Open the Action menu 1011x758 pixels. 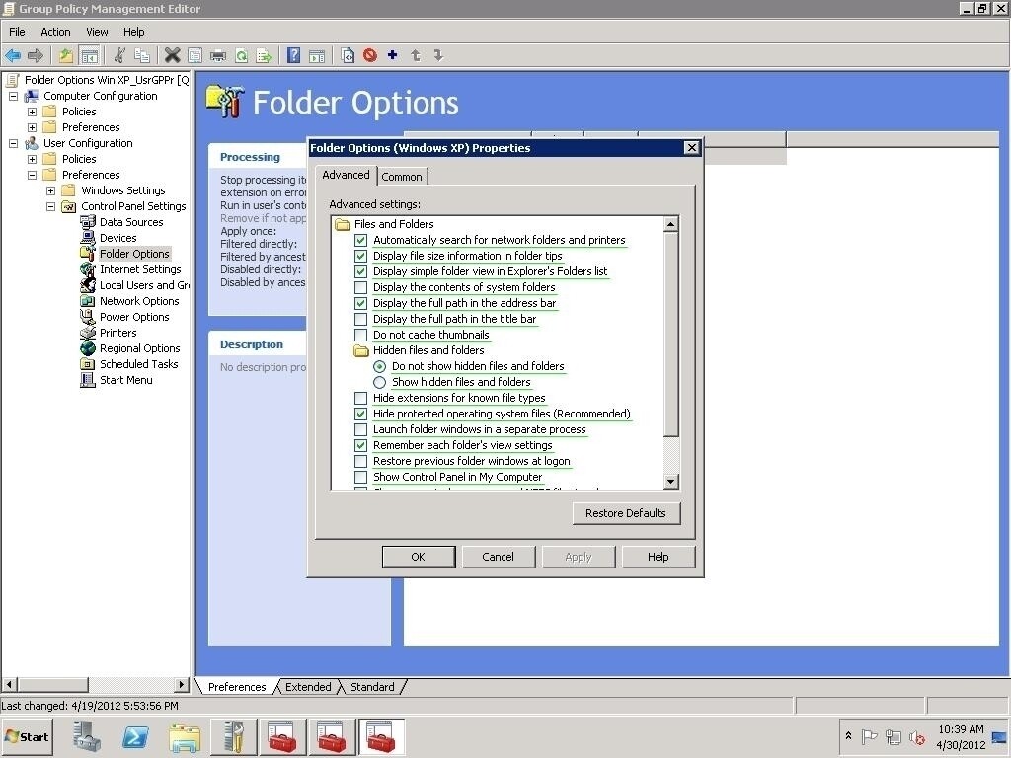click(x=55, y=31)
